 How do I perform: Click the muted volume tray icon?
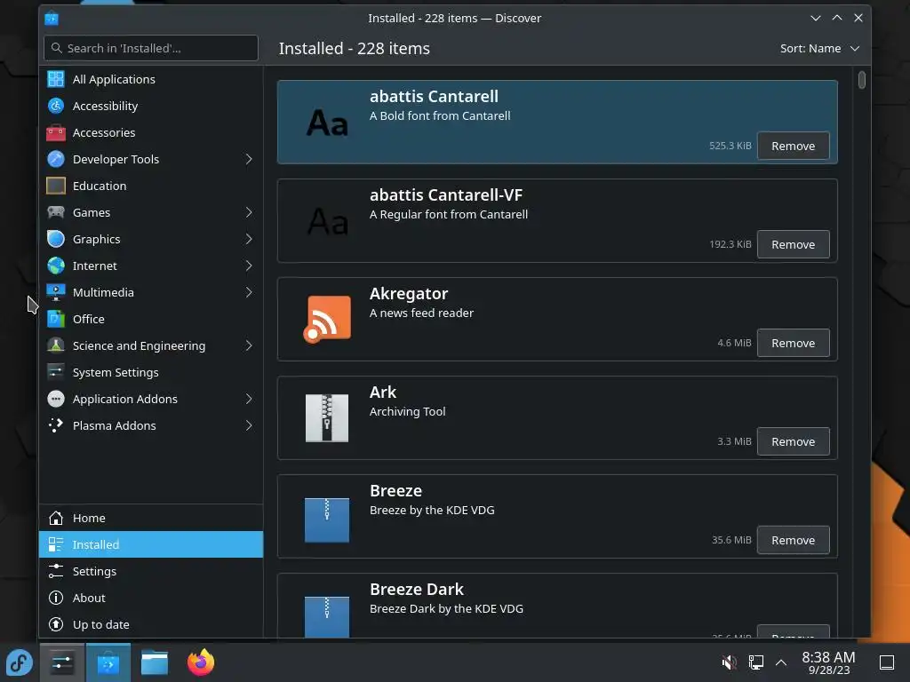tap(729, 662)
